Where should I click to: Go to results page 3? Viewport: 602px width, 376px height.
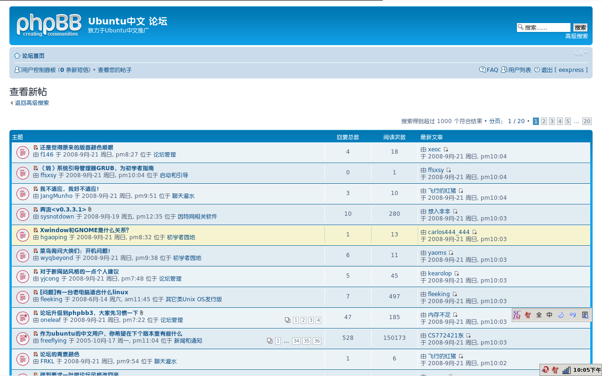552,121
